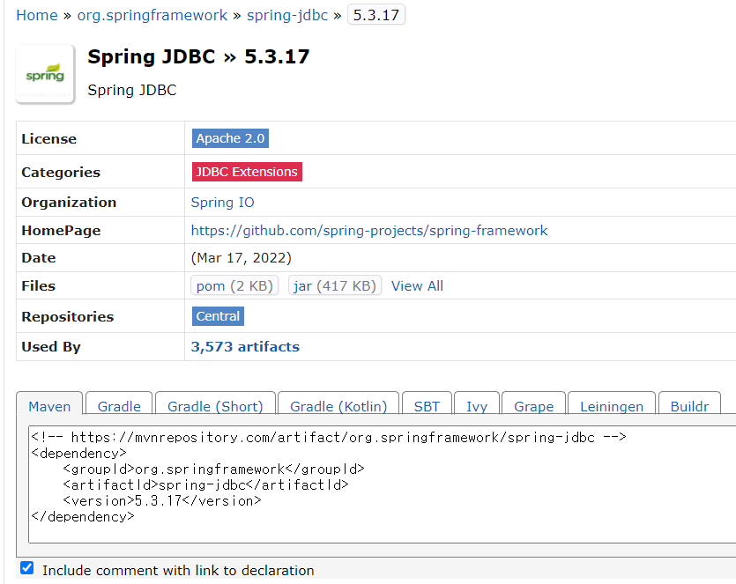This screenshot has width=736, height=584.
Task: Open the Spring IO organization link
Action: pos(222,202)
